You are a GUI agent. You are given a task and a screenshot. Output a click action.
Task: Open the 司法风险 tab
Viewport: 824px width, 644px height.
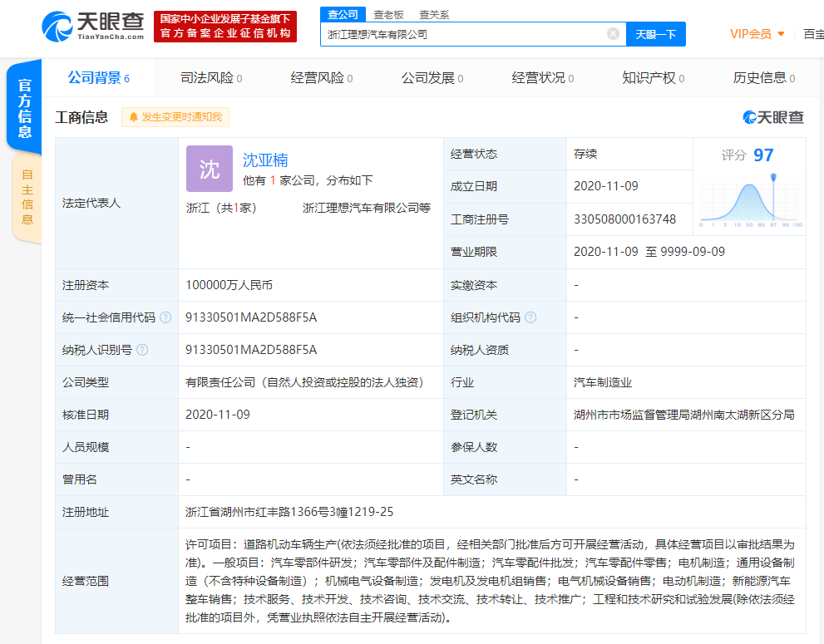point(211,78)
